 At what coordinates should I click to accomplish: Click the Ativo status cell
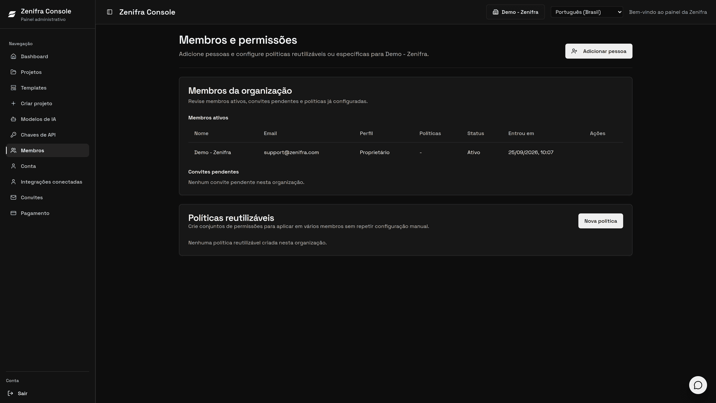(474, 152)
